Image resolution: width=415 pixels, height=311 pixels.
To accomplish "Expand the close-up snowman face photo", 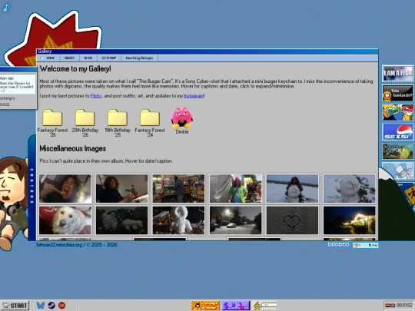I will (349, 188).
